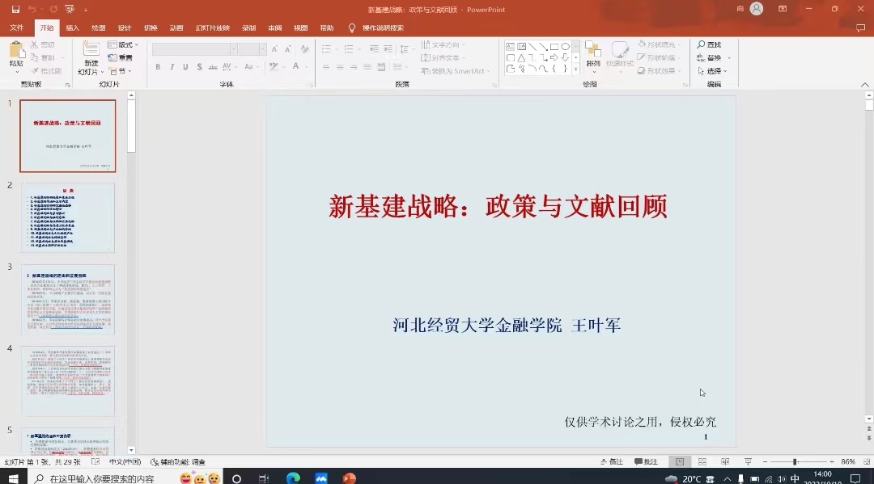
Task: Open the 版式 (Layout) dropdown
Action: [x=123, y=44]
